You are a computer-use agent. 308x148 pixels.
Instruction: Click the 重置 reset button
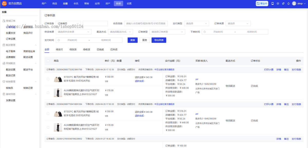(145, 40)
